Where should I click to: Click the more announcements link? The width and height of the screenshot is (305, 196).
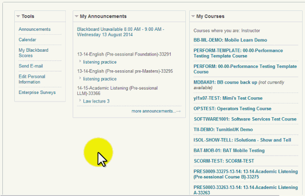[x=153, y=111]
